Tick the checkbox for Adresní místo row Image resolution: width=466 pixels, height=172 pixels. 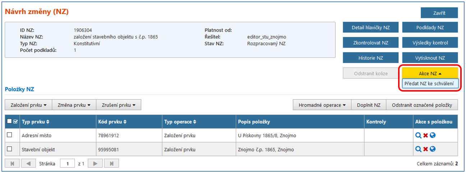coord(10,135)
